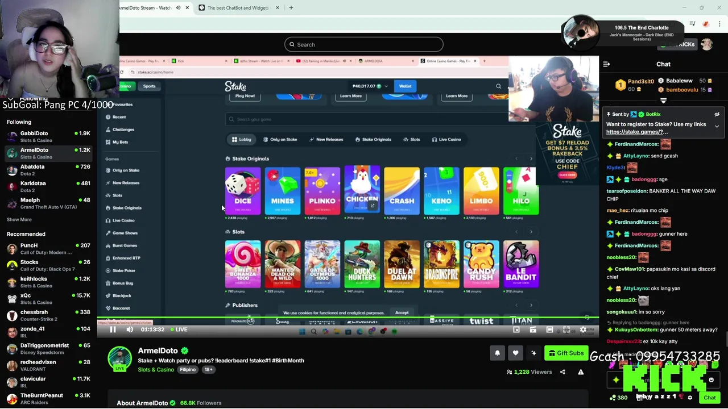
Task: Report the stream via warning icon
Action: tap(581, 372)
